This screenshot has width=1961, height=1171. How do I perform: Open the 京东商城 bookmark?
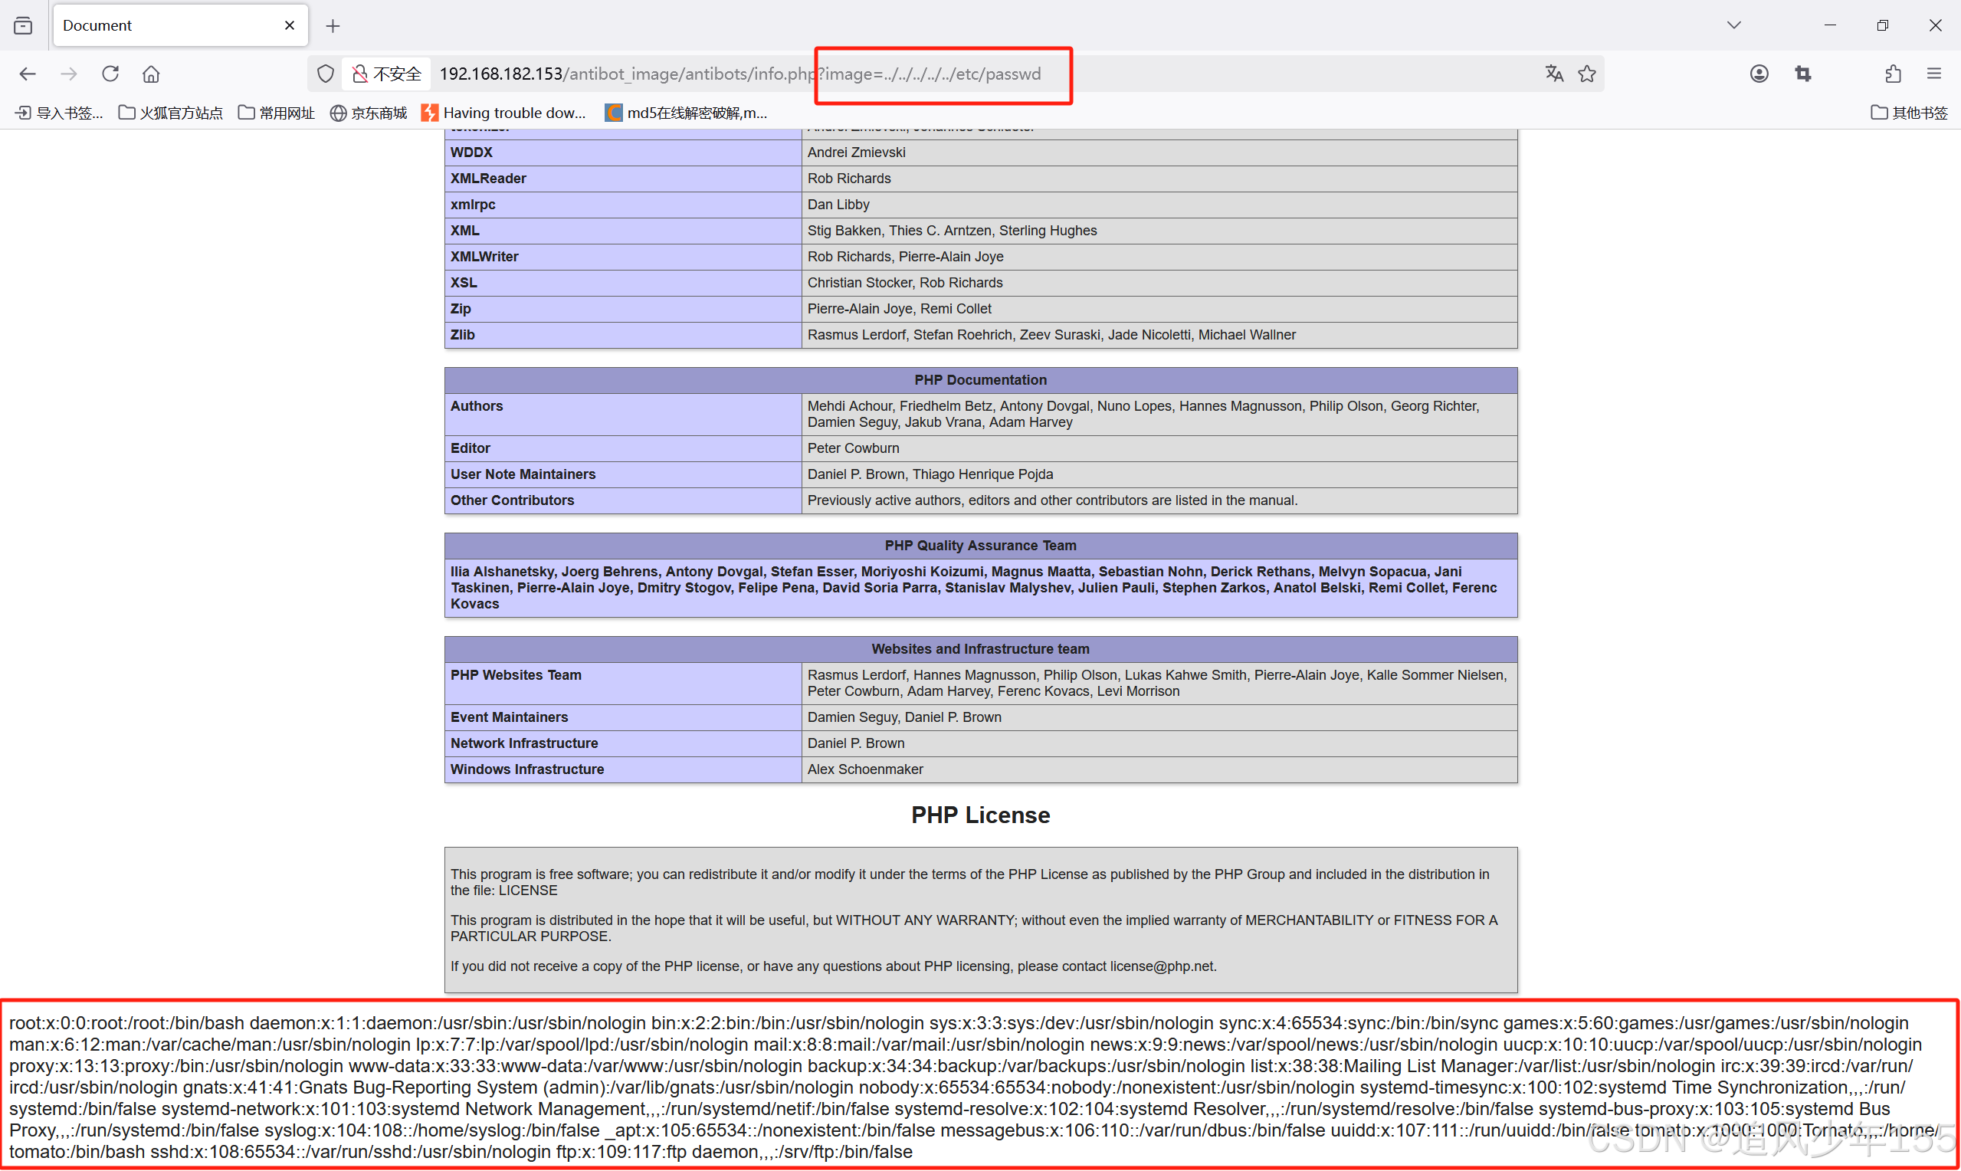[369, 113]
